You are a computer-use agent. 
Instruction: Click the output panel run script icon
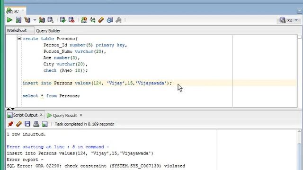click(45, 124)
